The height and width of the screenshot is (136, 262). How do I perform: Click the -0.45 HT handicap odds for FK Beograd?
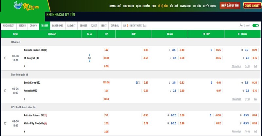click(x=218, y=58)
